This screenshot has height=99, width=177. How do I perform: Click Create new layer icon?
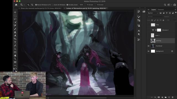[169, 97]
